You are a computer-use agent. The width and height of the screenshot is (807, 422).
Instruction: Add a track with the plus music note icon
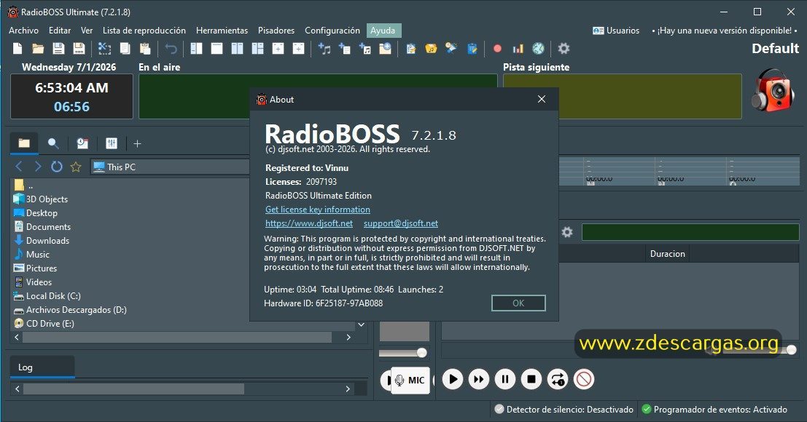pyautogui.click(x=324, y=49)
